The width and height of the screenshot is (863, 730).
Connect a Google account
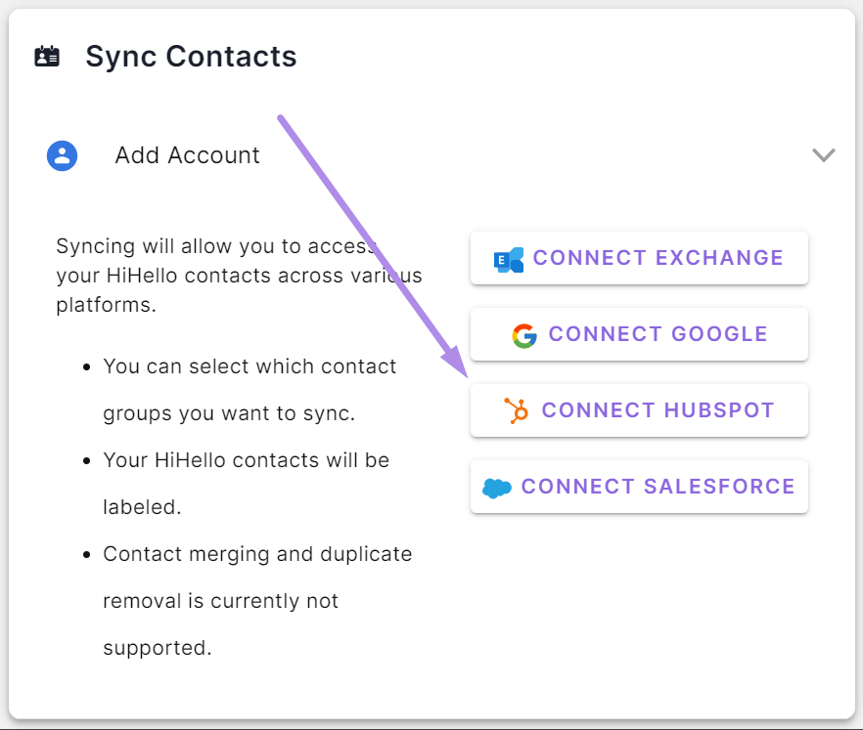[639, 334]
